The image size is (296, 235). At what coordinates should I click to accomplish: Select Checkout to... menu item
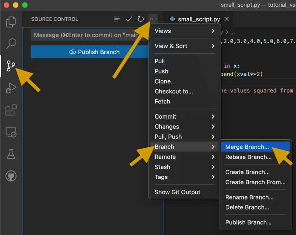185,91
